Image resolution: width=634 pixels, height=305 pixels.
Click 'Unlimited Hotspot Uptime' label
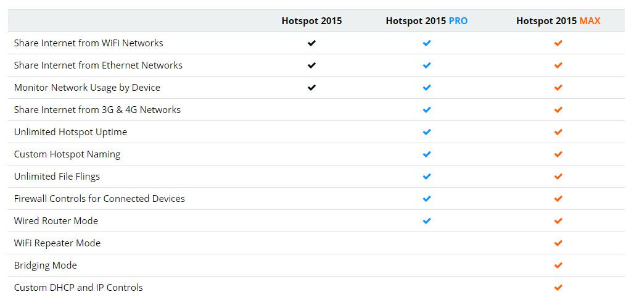[70, 133]
